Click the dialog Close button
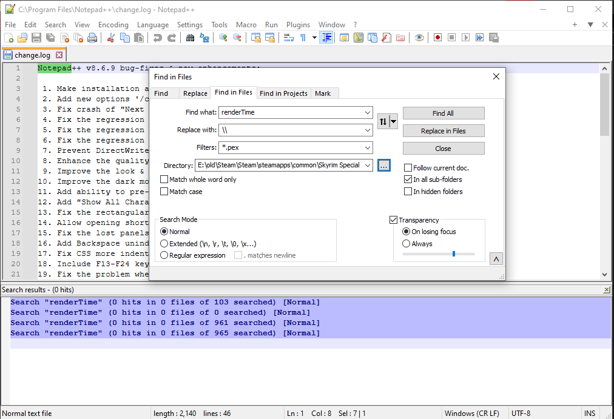The image size is (614, 419). [x=444, y=149]
